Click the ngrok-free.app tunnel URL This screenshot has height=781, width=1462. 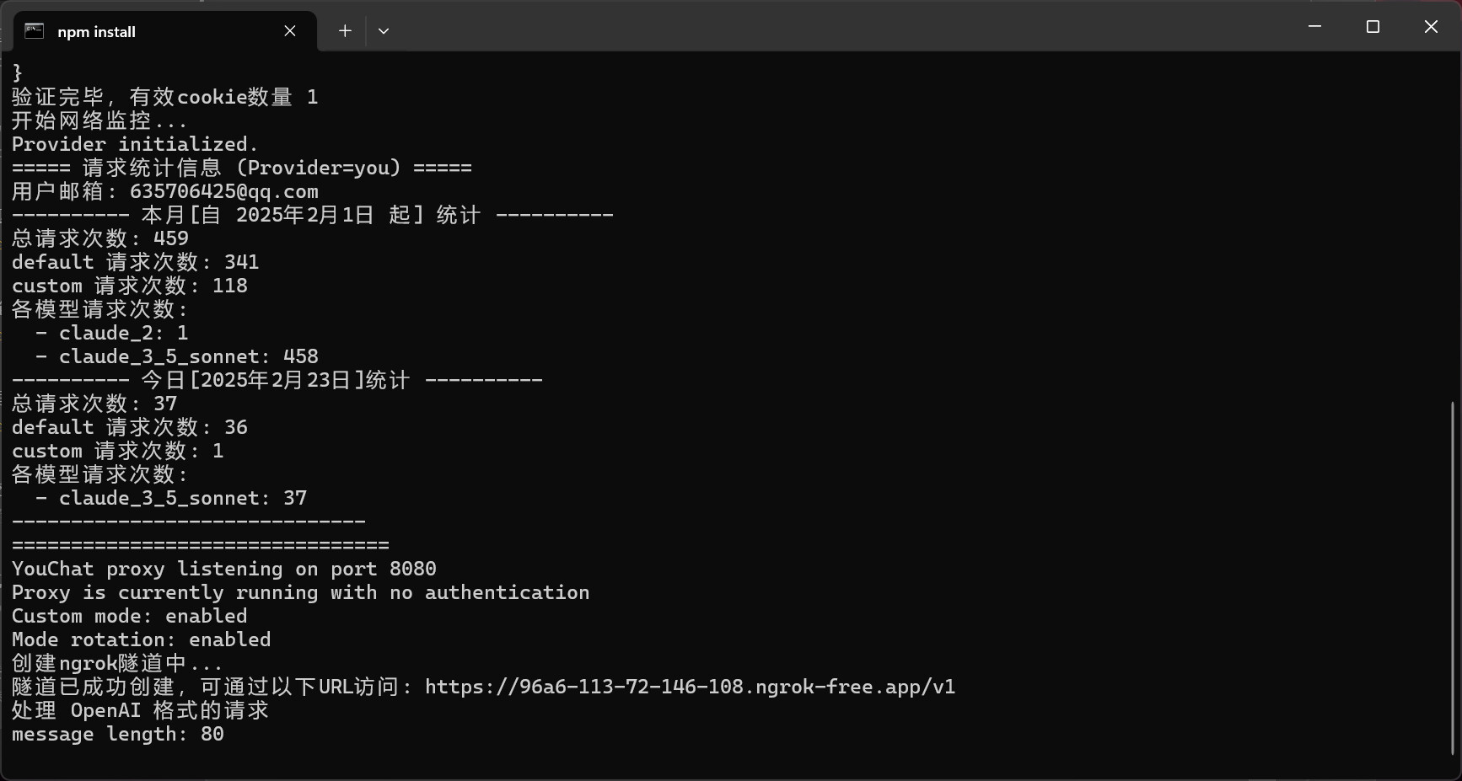(x=690, y=687)
